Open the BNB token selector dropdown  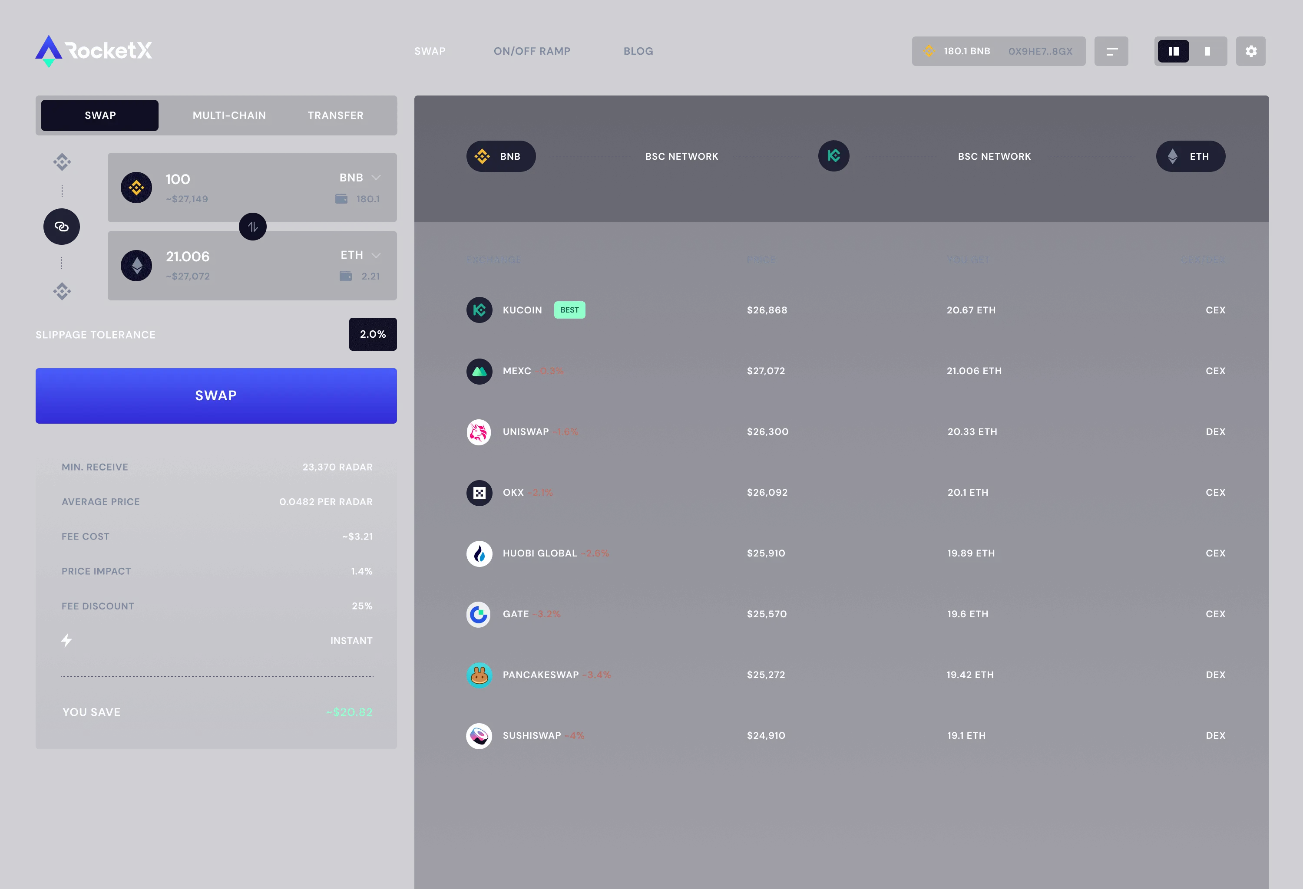[x=361, y=178]
